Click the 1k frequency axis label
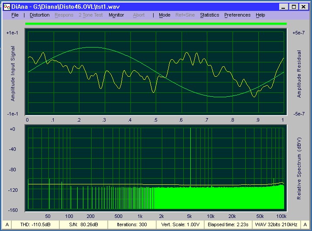 (140, 216)
